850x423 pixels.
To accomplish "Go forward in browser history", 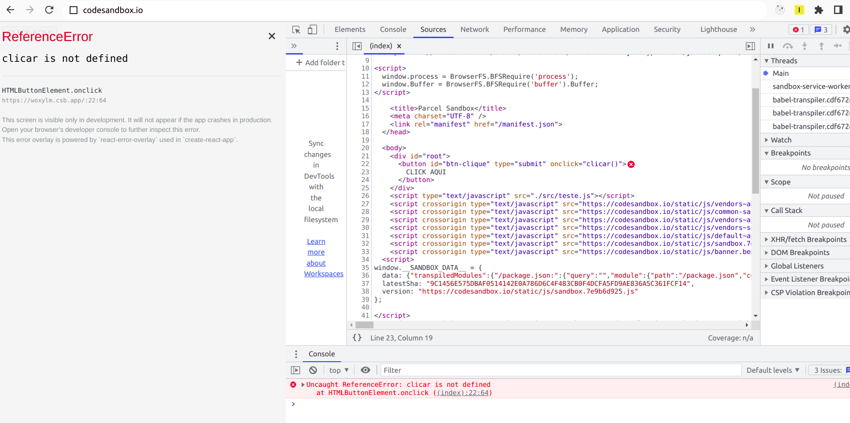I will click(x=30, y=10).
